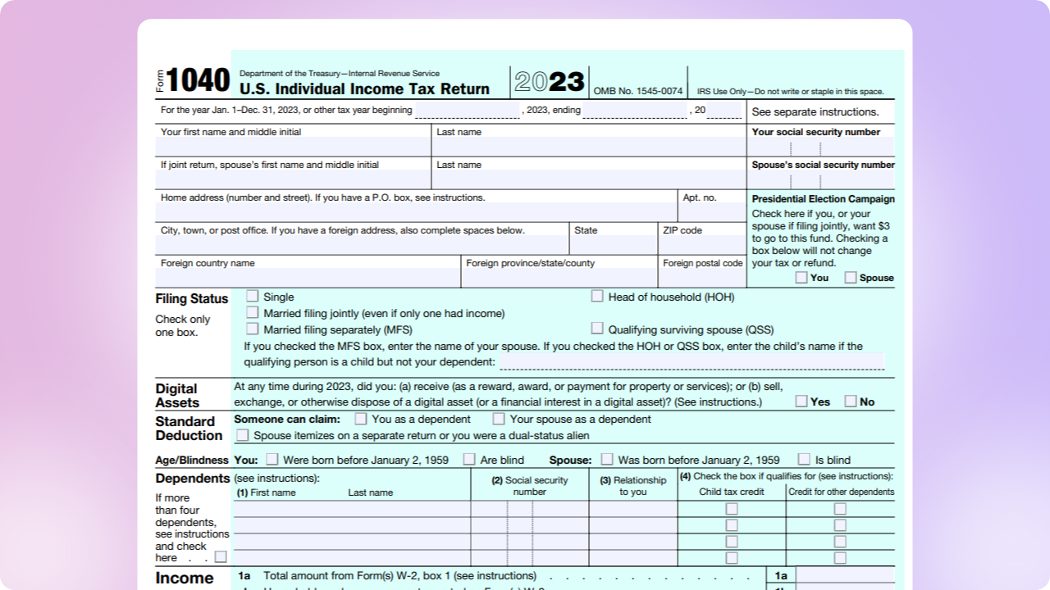The width and height of the screenshot is (1050, 590).
Task: Check Qualifying surviving spouse (QSS) box
Action: pos(597,329)
